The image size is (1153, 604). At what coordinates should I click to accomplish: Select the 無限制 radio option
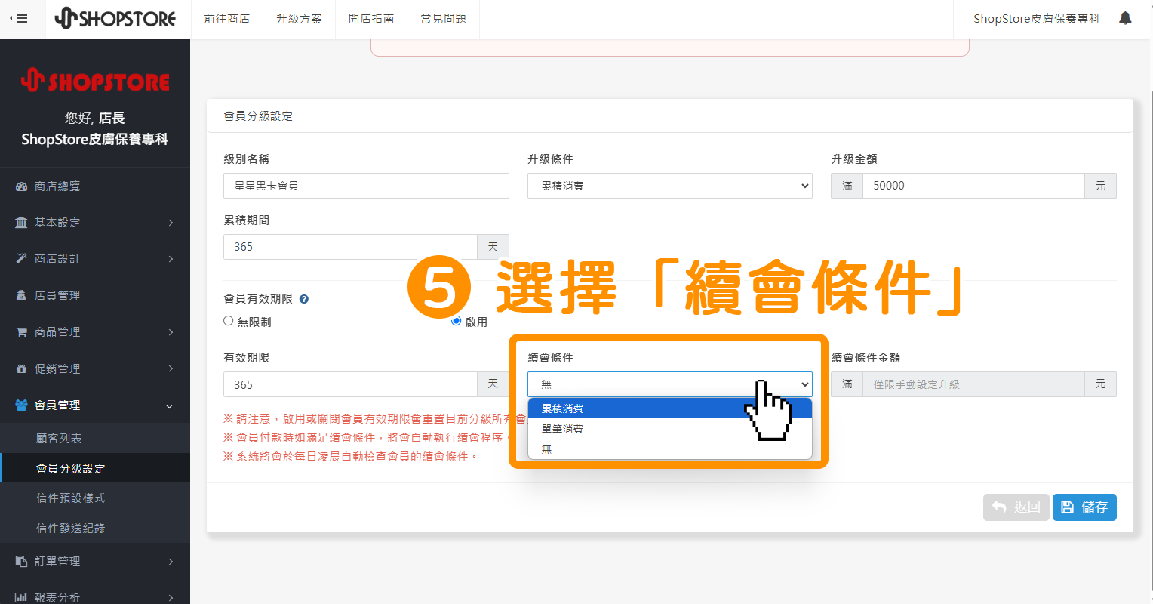[x=228, y=321]
